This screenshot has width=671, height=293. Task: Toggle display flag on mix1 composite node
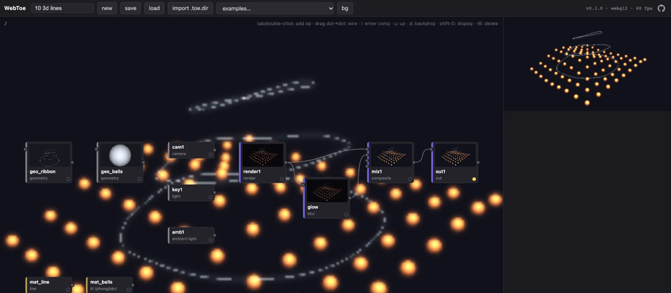point(410,179)
